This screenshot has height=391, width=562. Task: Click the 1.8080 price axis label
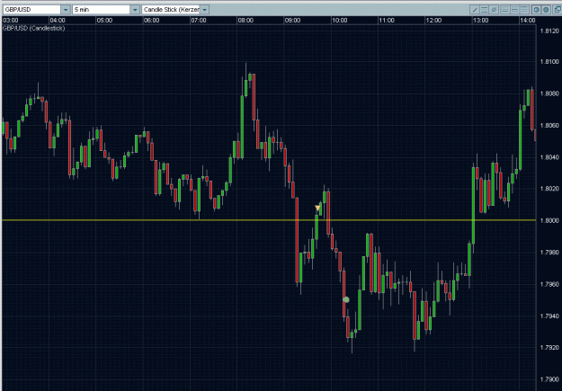tap(549, 93)
